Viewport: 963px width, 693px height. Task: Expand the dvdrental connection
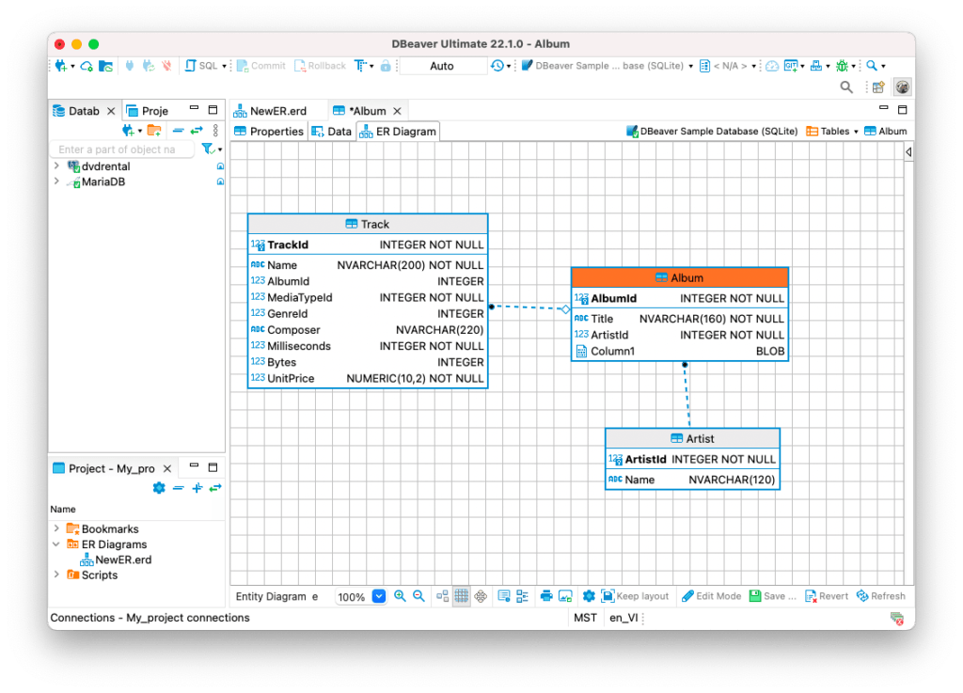(56, 165)
